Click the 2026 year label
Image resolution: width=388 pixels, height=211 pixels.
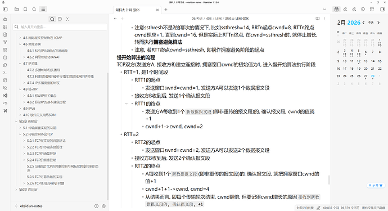click(354, 23)
